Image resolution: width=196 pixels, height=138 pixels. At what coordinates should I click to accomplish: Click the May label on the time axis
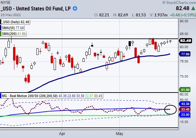[x=119, y=134]
